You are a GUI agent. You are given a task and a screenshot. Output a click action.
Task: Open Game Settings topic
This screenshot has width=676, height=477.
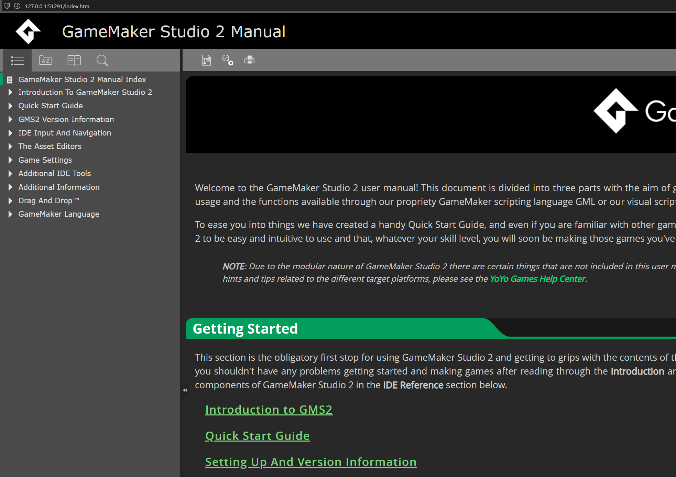45,160
